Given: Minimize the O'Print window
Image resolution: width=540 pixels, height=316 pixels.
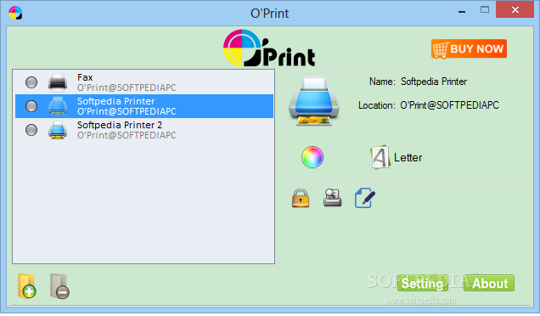Looking at the screenshot, I should pos(462,11).
